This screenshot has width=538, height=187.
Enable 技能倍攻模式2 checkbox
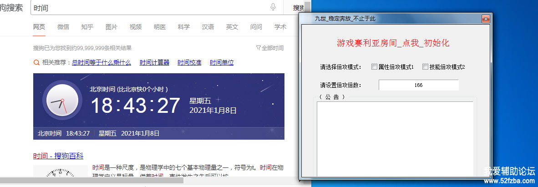point(425,67)
